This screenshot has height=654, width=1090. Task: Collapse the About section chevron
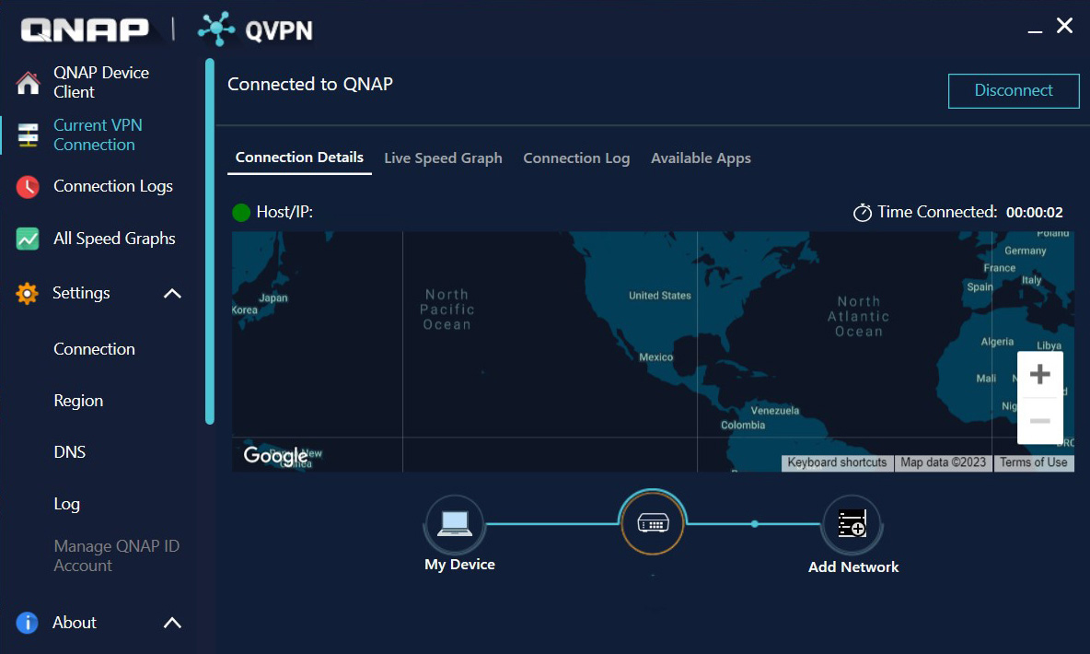pos(172,623)
